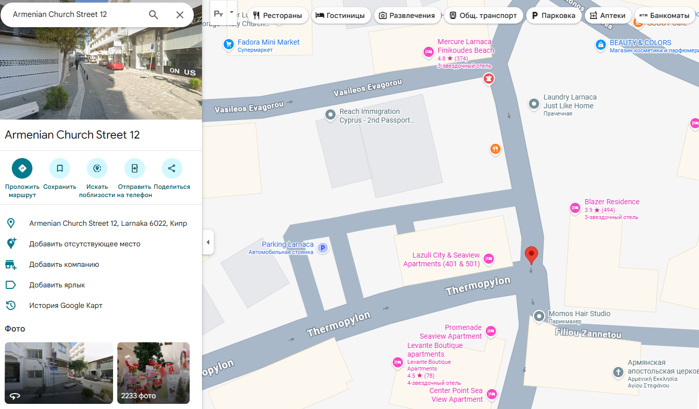
Task: Filter map by Аптеки
Action: tap(608, 15)
